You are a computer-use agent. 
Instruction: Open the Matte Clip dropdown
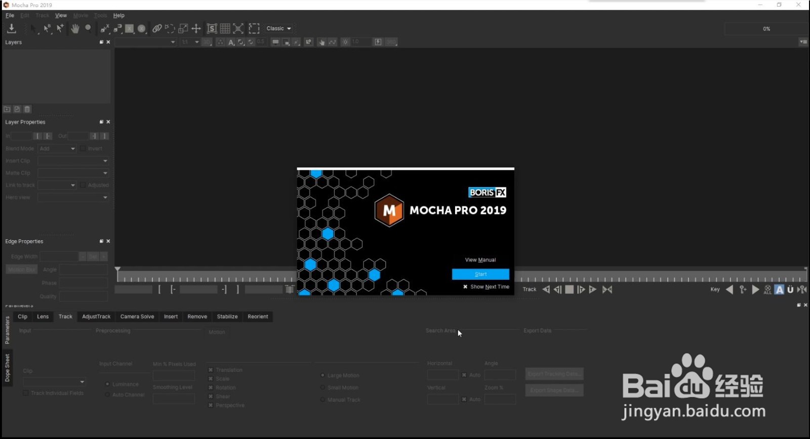coord(73,173)
